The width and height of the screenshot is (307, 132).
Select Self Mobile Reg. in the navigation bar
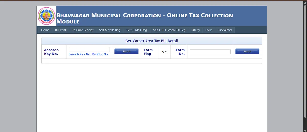(110, 30)
